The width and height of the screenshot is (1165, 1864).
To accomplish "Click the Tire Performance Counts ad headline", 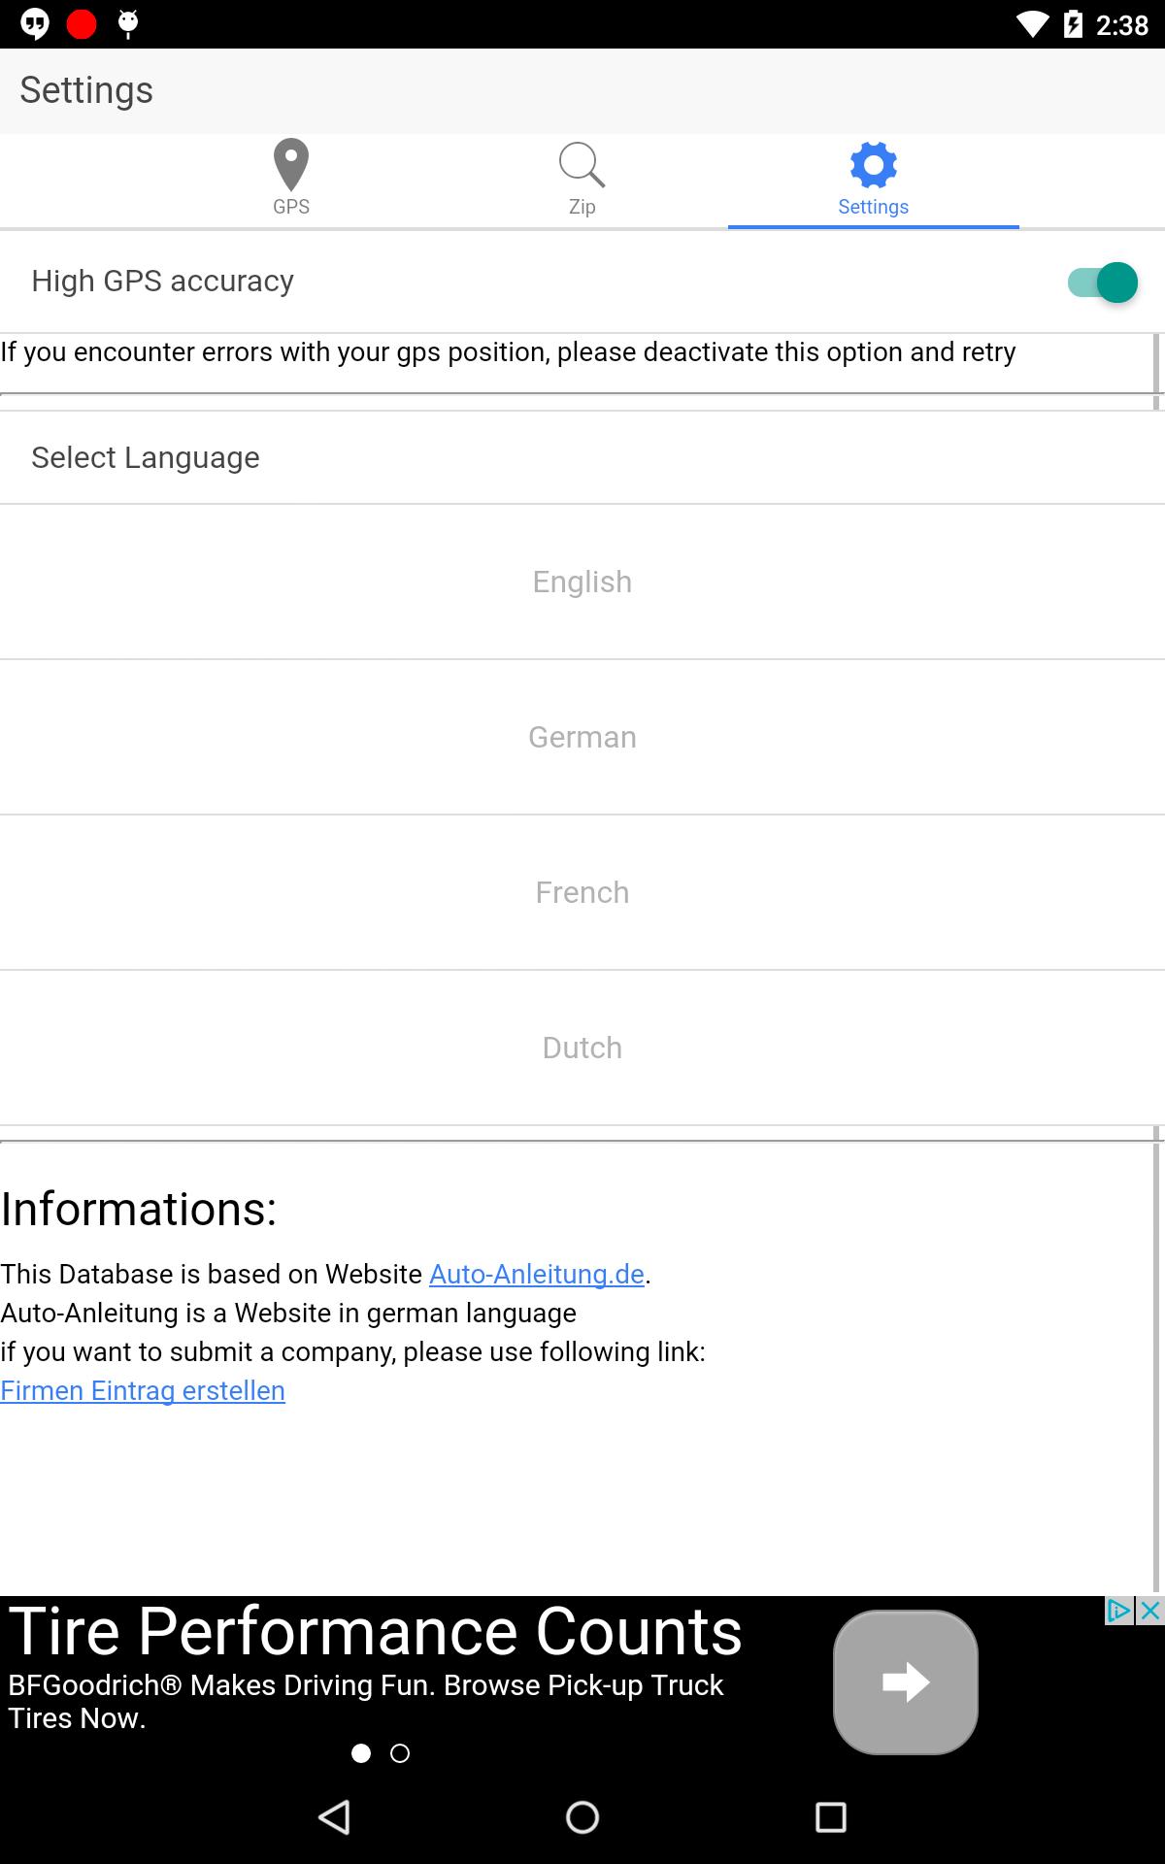I will click(x=375, y=1631).
